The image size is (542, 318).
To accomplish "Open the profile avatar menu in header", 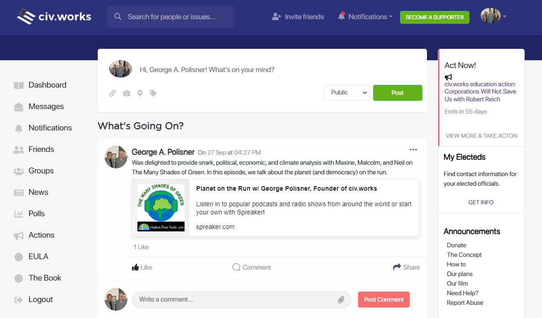I will coord(493,16).
